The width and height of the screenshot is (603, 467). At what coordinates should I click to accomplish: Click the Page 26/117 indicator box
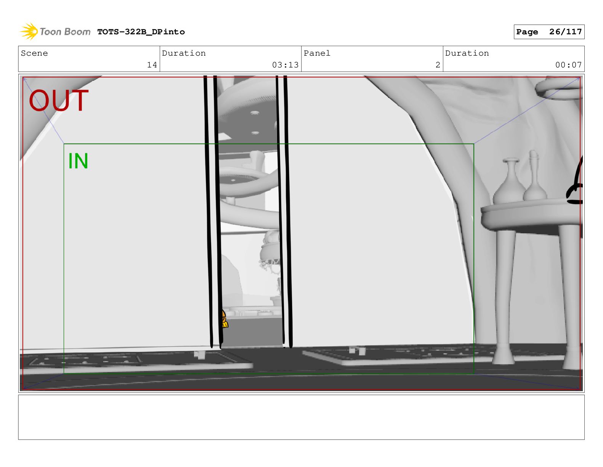pos(549,32)
